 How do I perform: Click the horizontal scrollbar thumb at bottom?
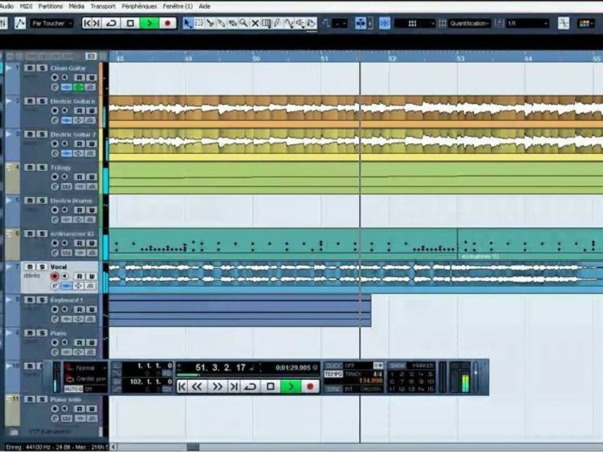pyautogui.click(x=193, y=447)
